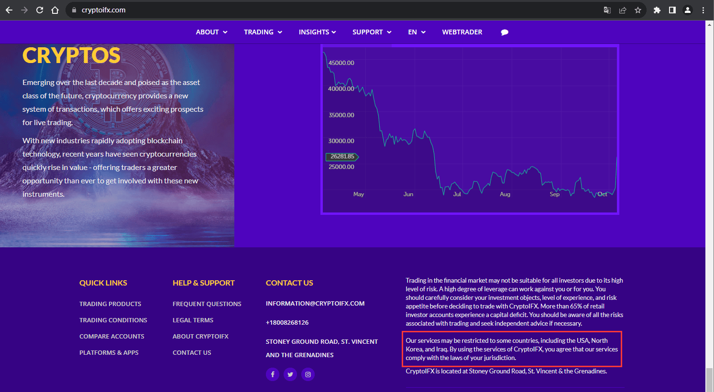Image resolution: width=714 pixels, height=392 pixels.
Task: Click the 45000.00 chart axis label
Action: coord(341,63)
